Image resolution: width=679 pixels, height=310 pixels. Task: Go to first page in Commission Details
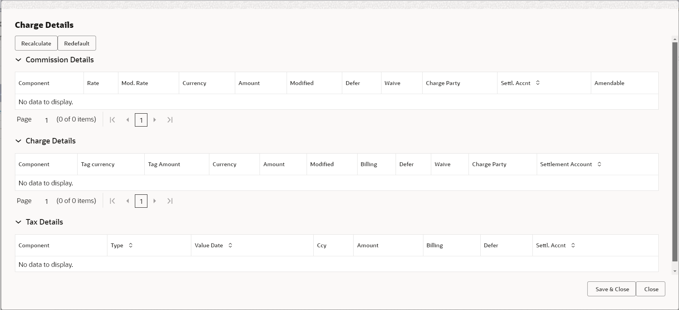pos(113,120)
